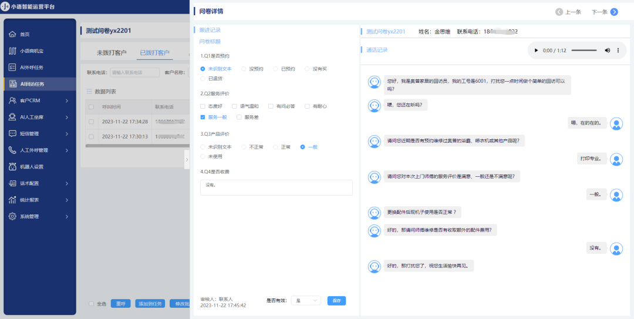634x319 pixels.
Task: Expand AI人工坐席 submenu chevron
Action: pyautogui.click(x=67, y=117)
